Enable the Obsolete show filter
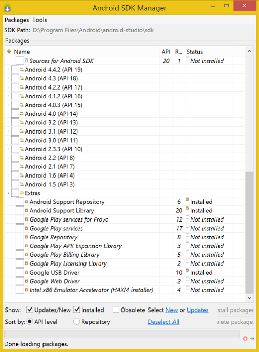This screenshot has width=259, height=352. point(116,310)
